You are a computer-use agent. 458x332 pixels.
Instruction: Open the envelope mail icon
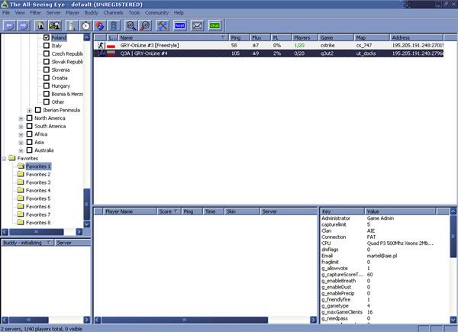(x=197, y=25)
